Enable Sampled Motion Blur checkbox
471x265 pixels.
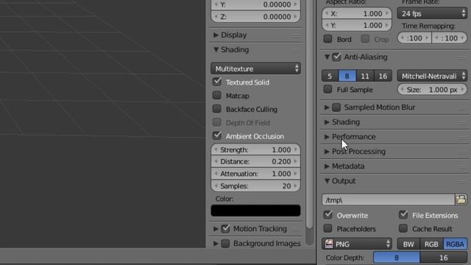click(x=336, y=107)
